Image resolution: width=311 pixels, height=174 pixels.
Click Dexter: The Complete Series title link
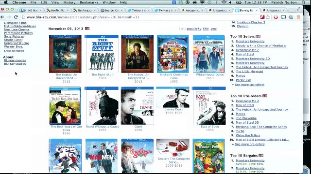click(174, 160)
